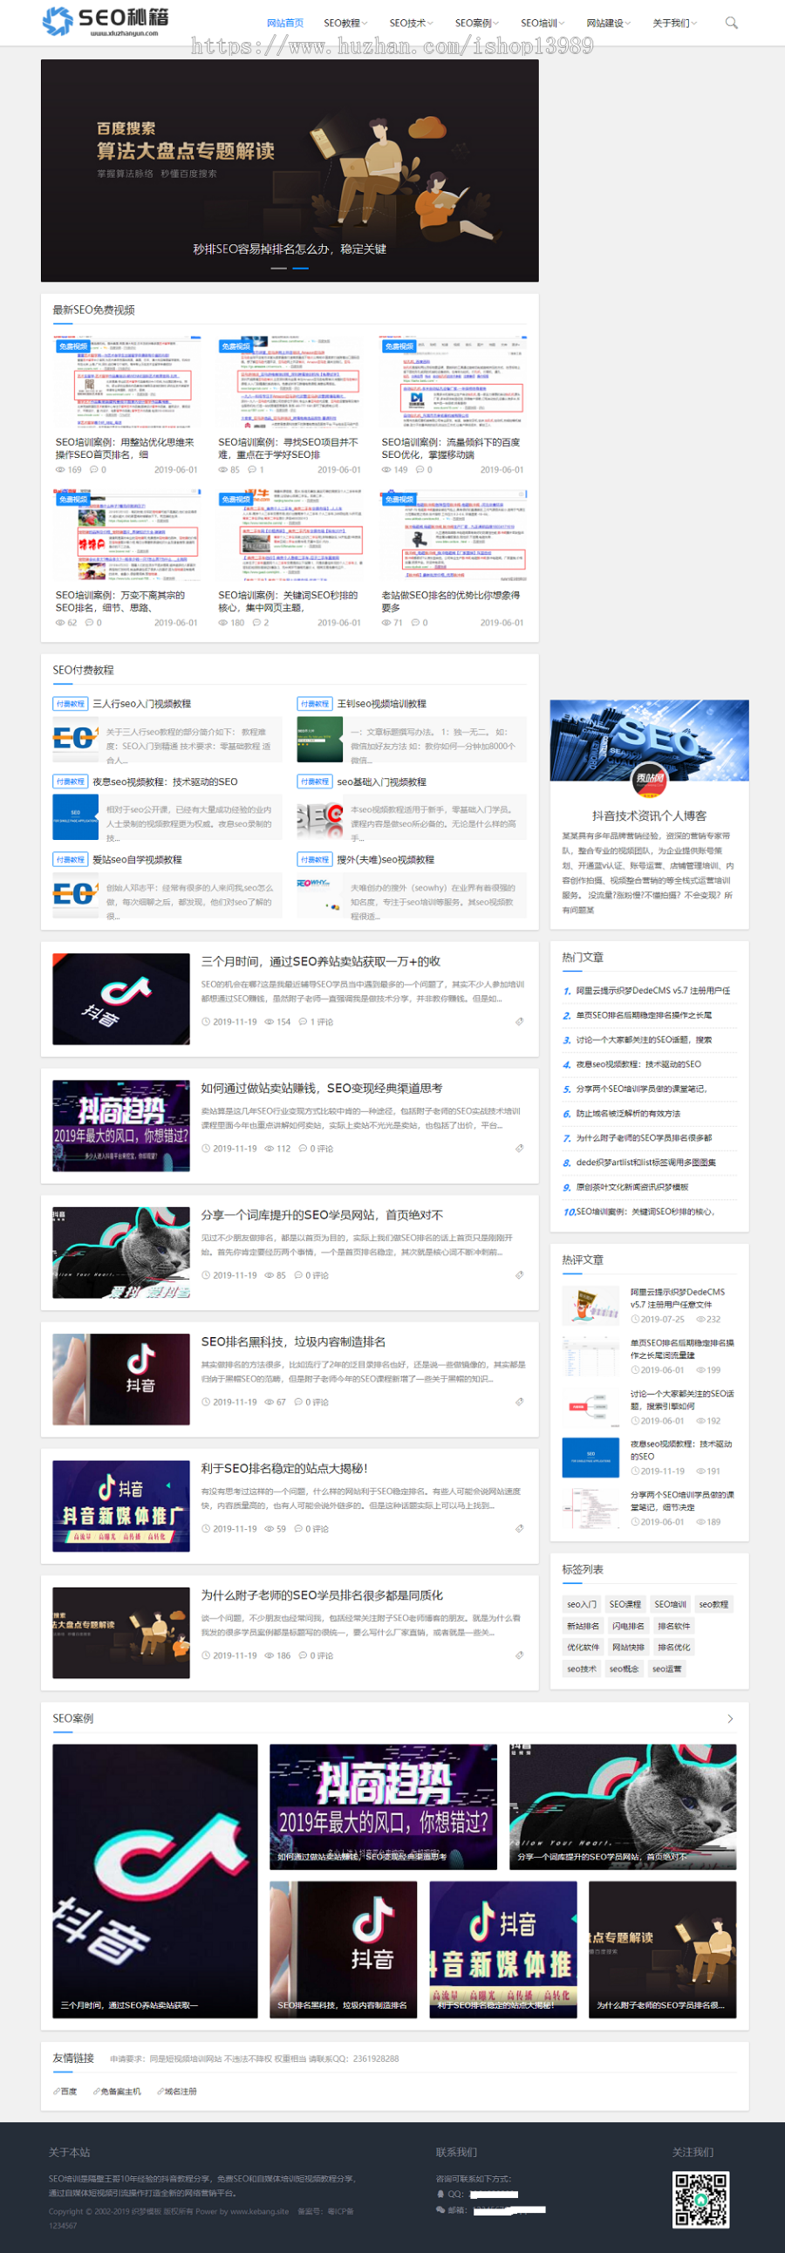Click the 百度搜索算法大盘点 banner image
Image resolution: width=785 pixels, height=2253 pixels.
pyautogui.click(x=290, y=171)
